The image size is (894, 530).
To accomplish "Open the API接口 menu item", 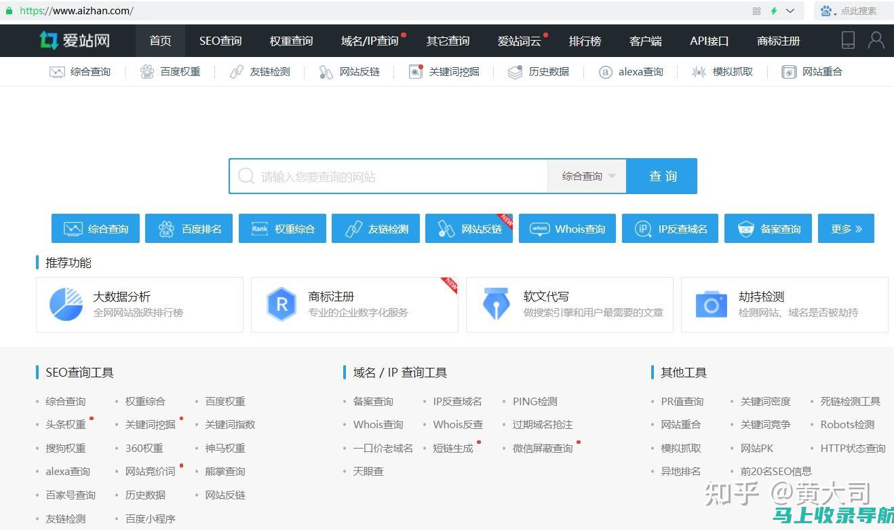I will click(709, 41).
